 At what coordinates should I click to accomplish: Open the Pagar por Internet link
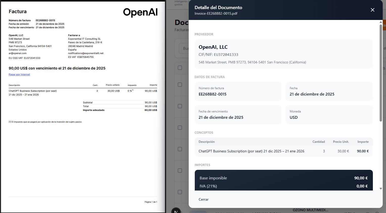point(19,75)
